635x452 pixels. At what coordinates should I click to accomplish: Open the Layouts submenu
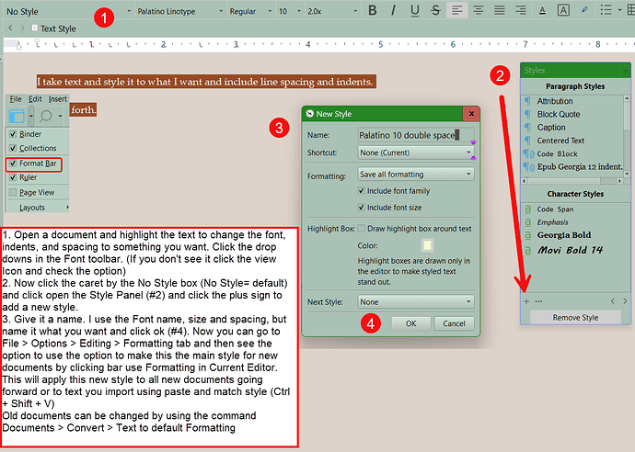[x=35, y=208]
